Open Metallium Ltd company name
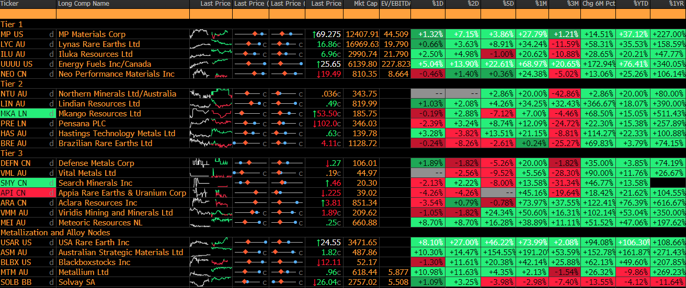This screenshot has height=288, width=686. 84,272
